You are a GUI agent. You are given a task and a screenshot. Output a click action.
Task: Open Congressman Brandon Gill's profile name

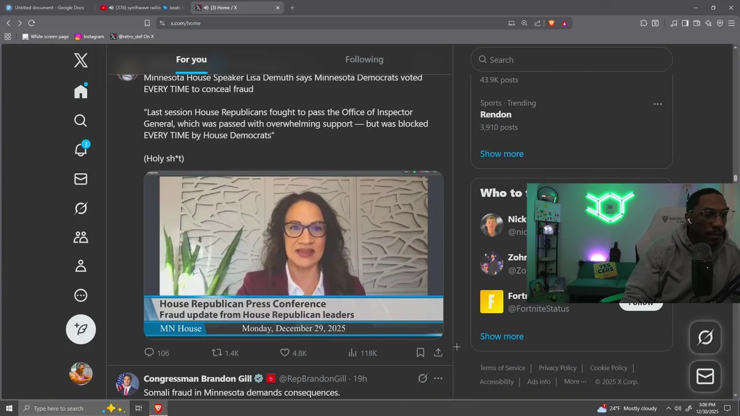[x=198, y=378]
